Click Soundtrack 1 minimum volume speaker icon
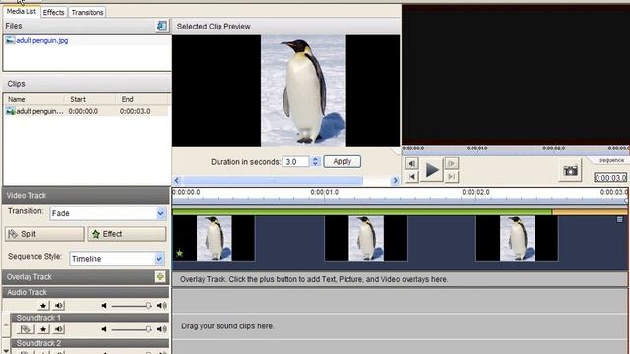630x354 pixels. click(104, 329)
